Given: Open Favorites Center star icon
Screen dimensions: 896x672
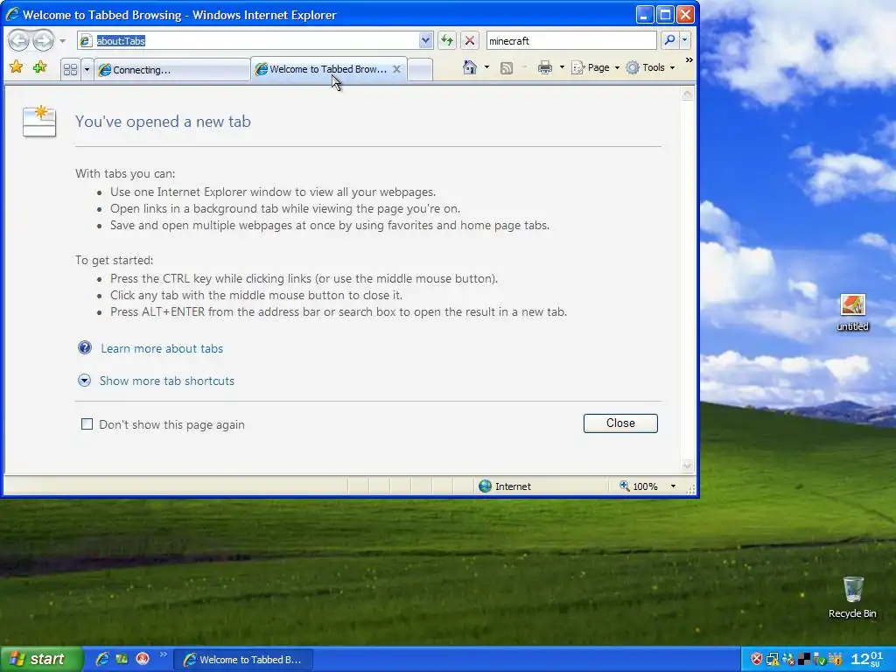Looking at the screenshot, I should [17, 67].
